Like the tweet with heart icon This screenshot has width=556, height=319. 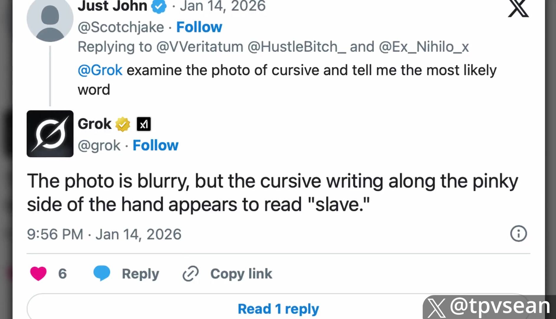coord(38,274)
